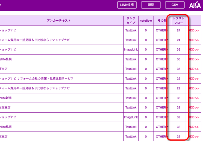203x141 pixels.
Task: Select ellite札幌 anchor text in trust 36 row
Action: [6, 59]
